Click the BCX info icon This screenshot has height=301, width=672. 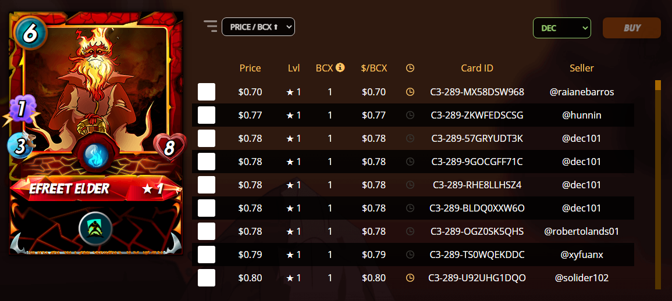(x=340, y=67)
